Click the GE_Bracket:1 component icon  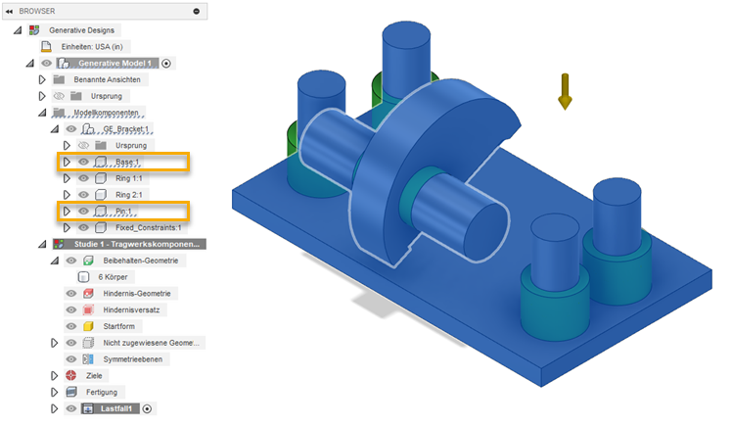pos(88,129)
